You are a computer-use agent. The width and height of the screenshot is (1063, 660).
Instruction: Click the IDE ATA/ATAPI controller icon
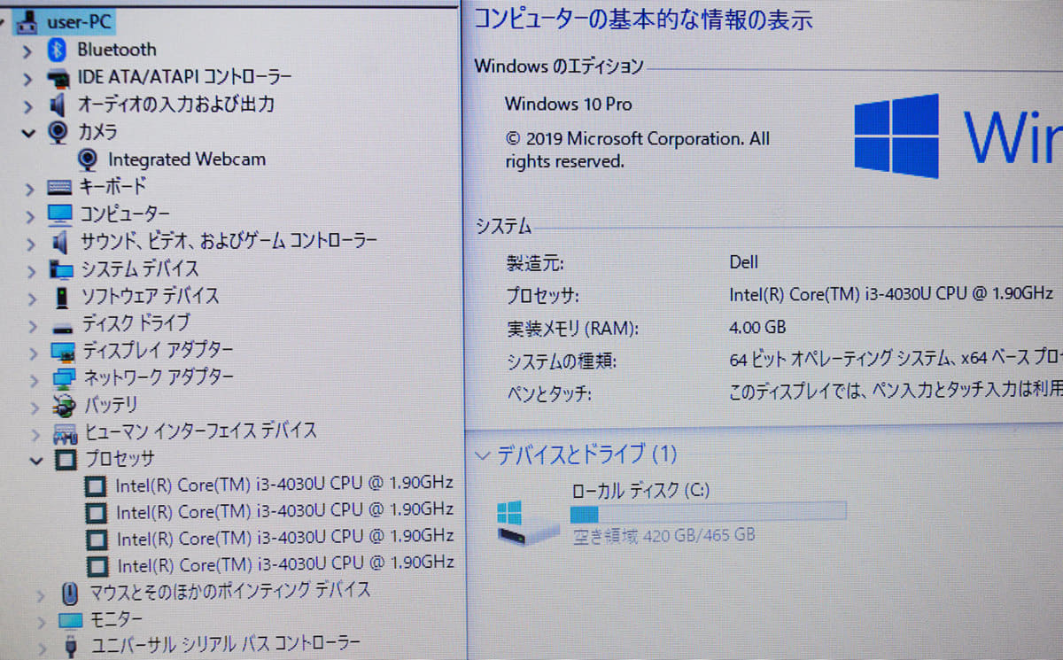click(x=58, y=77)
